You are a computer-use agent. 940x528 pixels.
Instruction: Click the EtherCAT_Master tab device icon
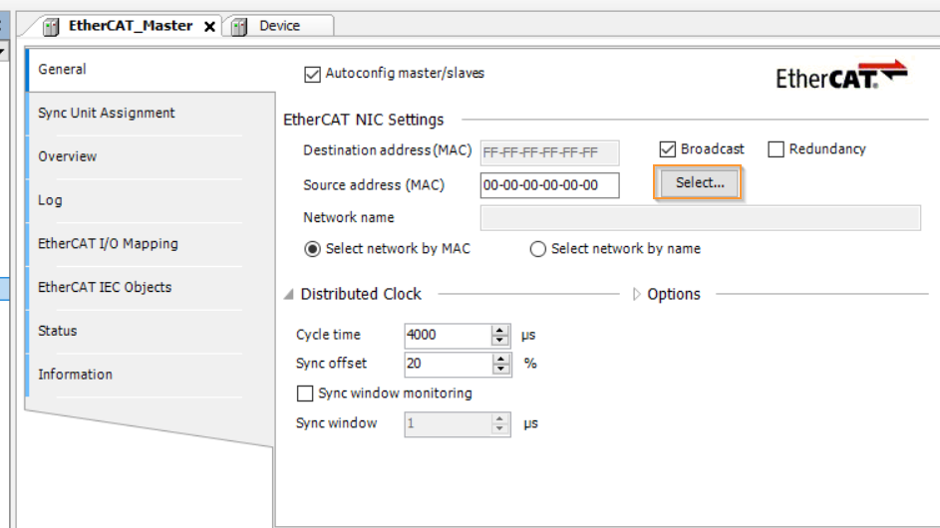tap(51, 26)
